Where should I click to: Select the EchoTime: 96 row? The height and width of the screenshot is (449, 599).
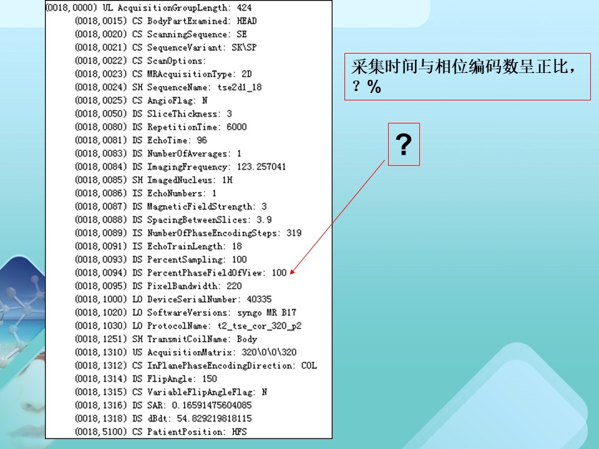pyautogui.click(x=141, y=140)
